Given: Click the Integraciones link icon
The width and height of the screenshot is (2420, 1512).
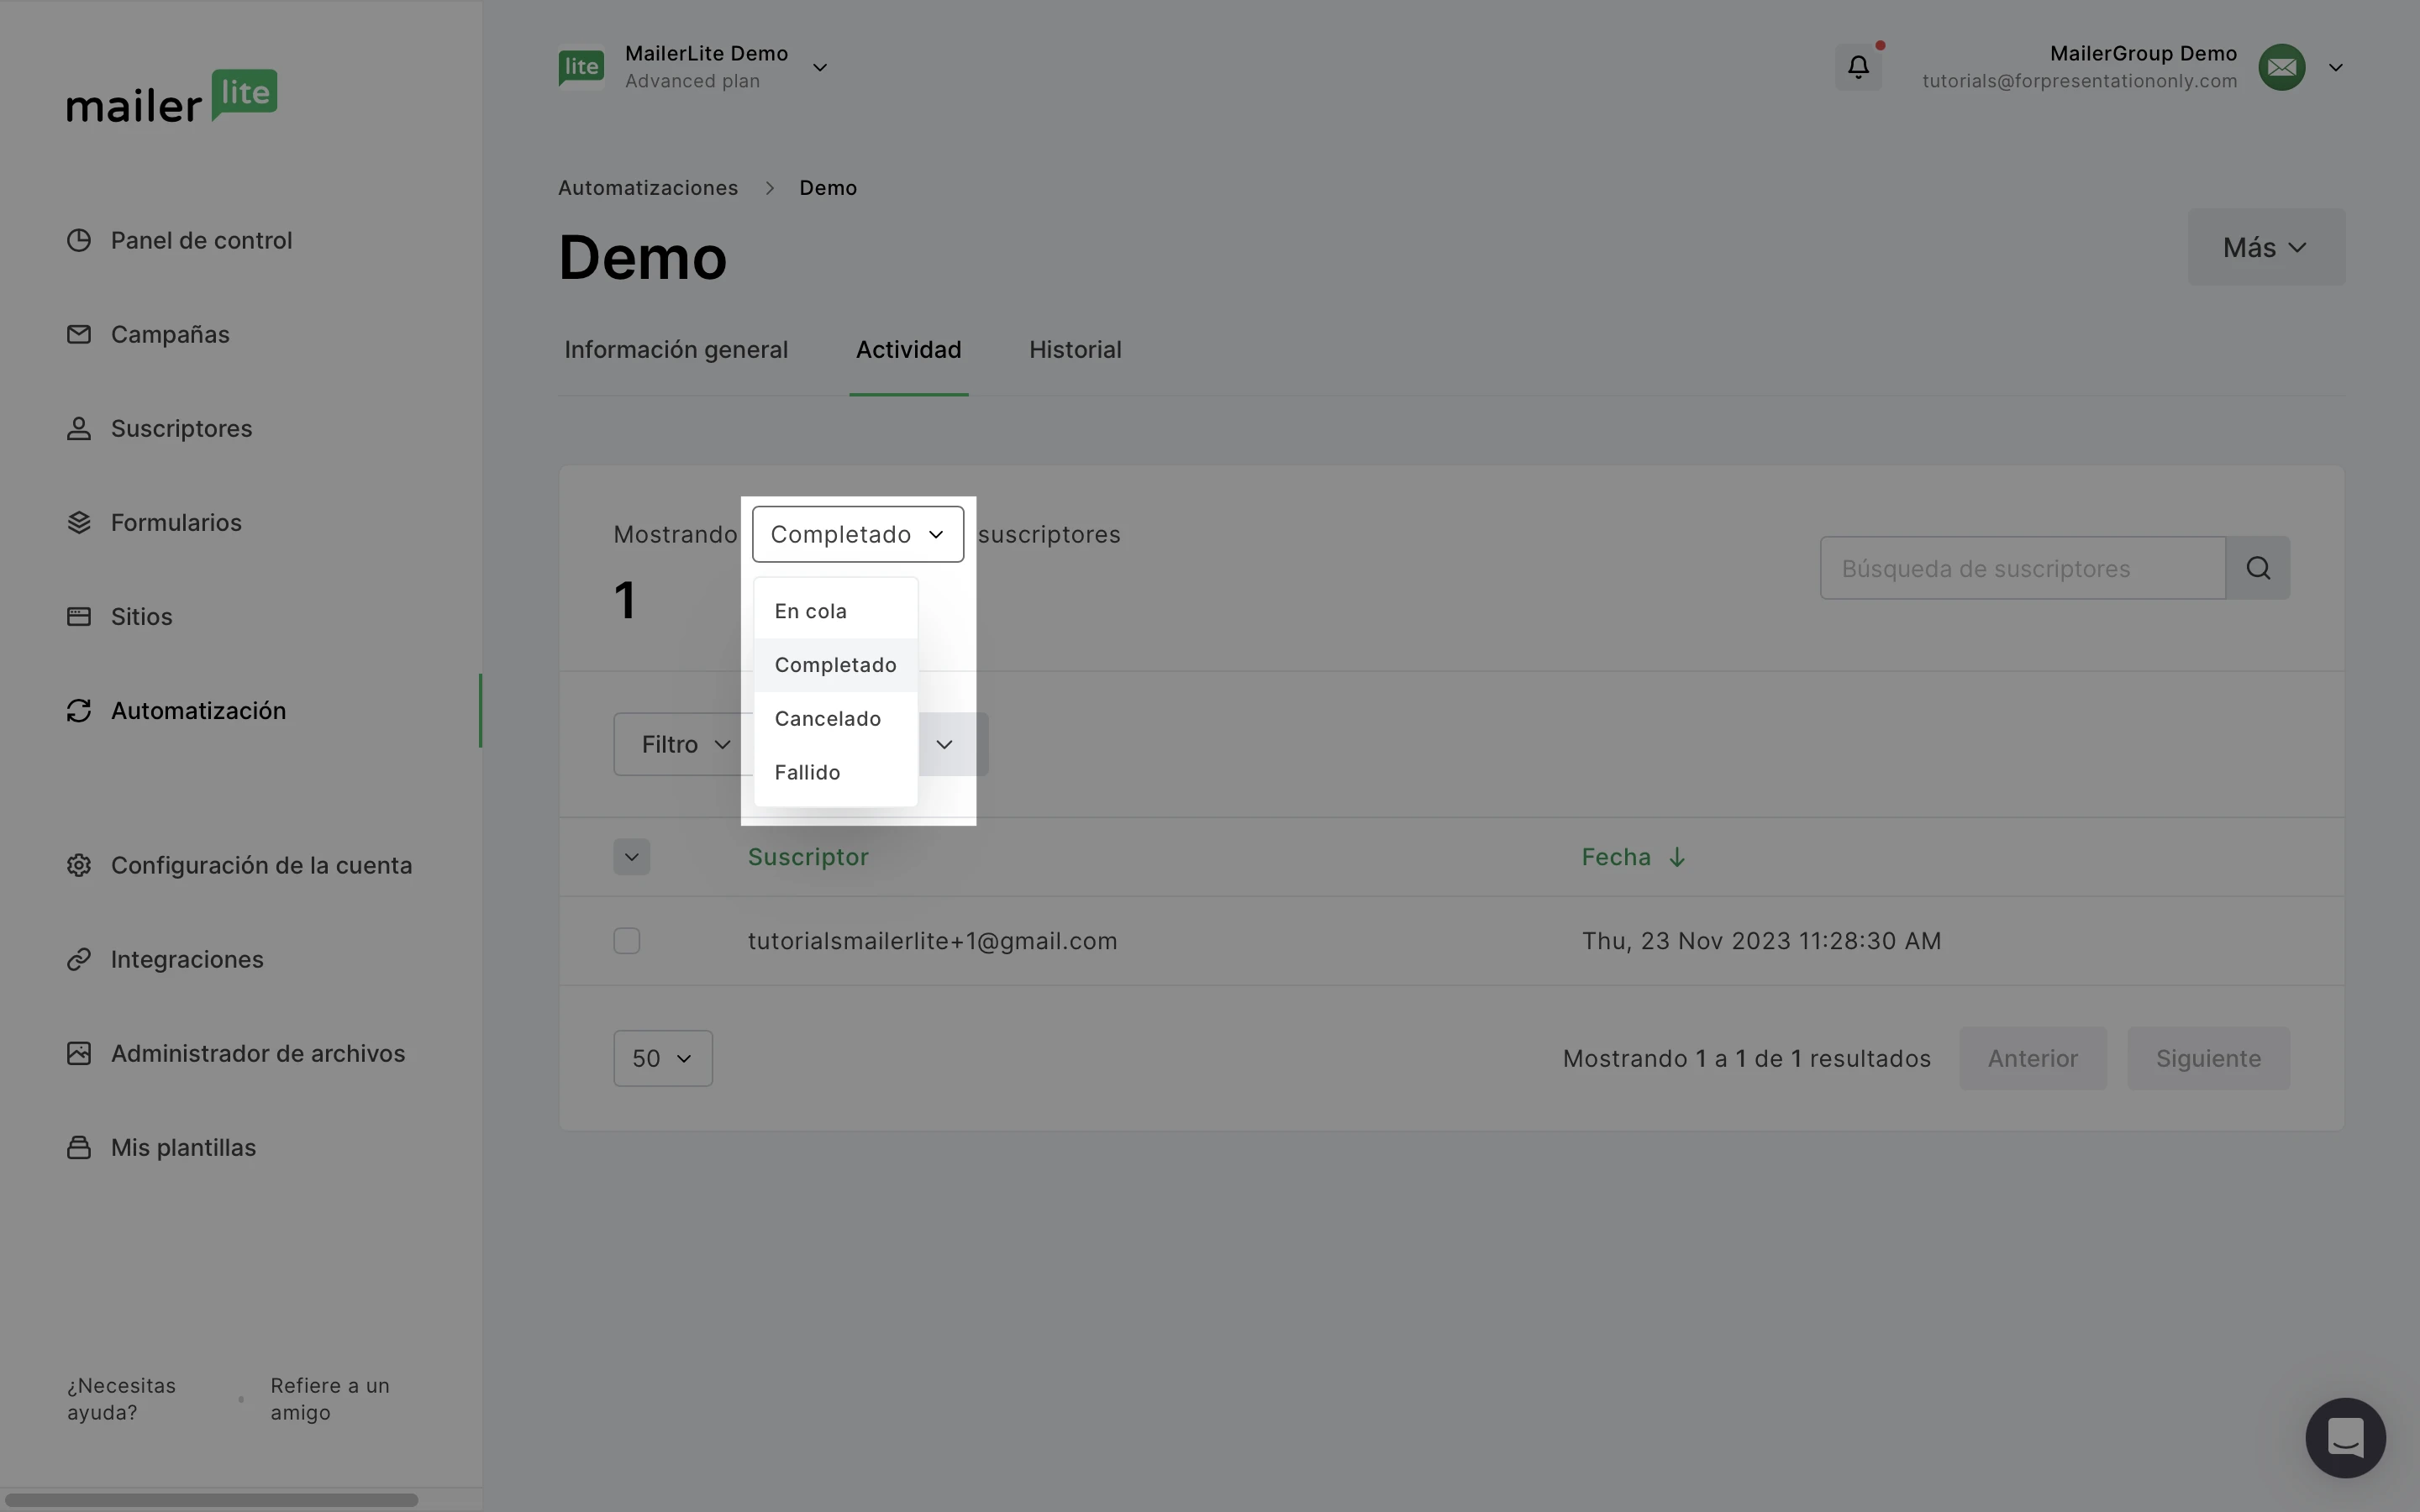Looking at the screenshot, I should (79, 960).
